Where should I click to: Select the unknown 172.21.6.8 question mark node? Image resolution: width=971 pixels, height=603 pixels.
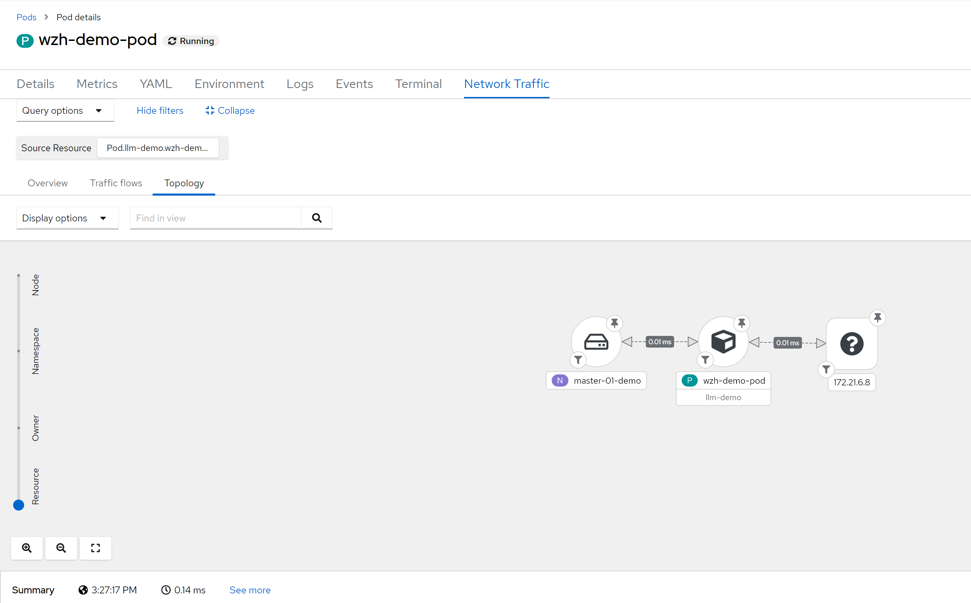(851, 344)
